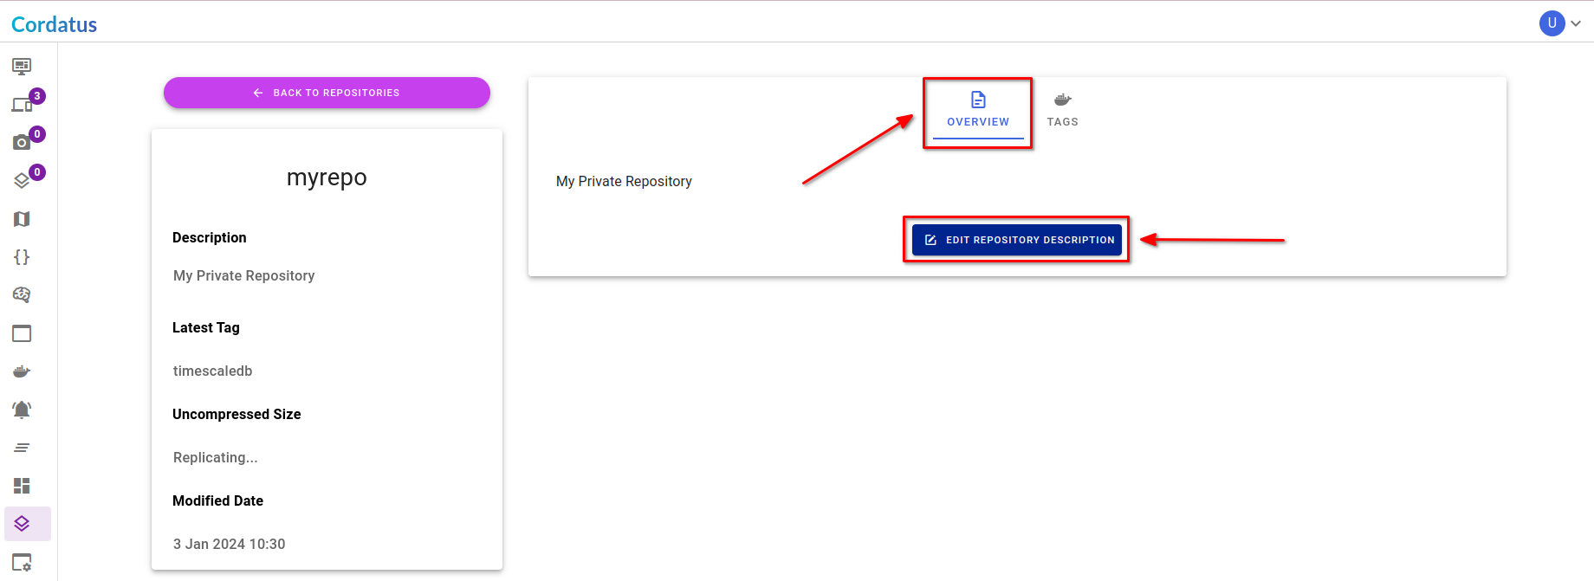This screenshot has height=581, width=1594.
Task: Open the text lines icon in sidebar
Action: (x=22, y=448)
